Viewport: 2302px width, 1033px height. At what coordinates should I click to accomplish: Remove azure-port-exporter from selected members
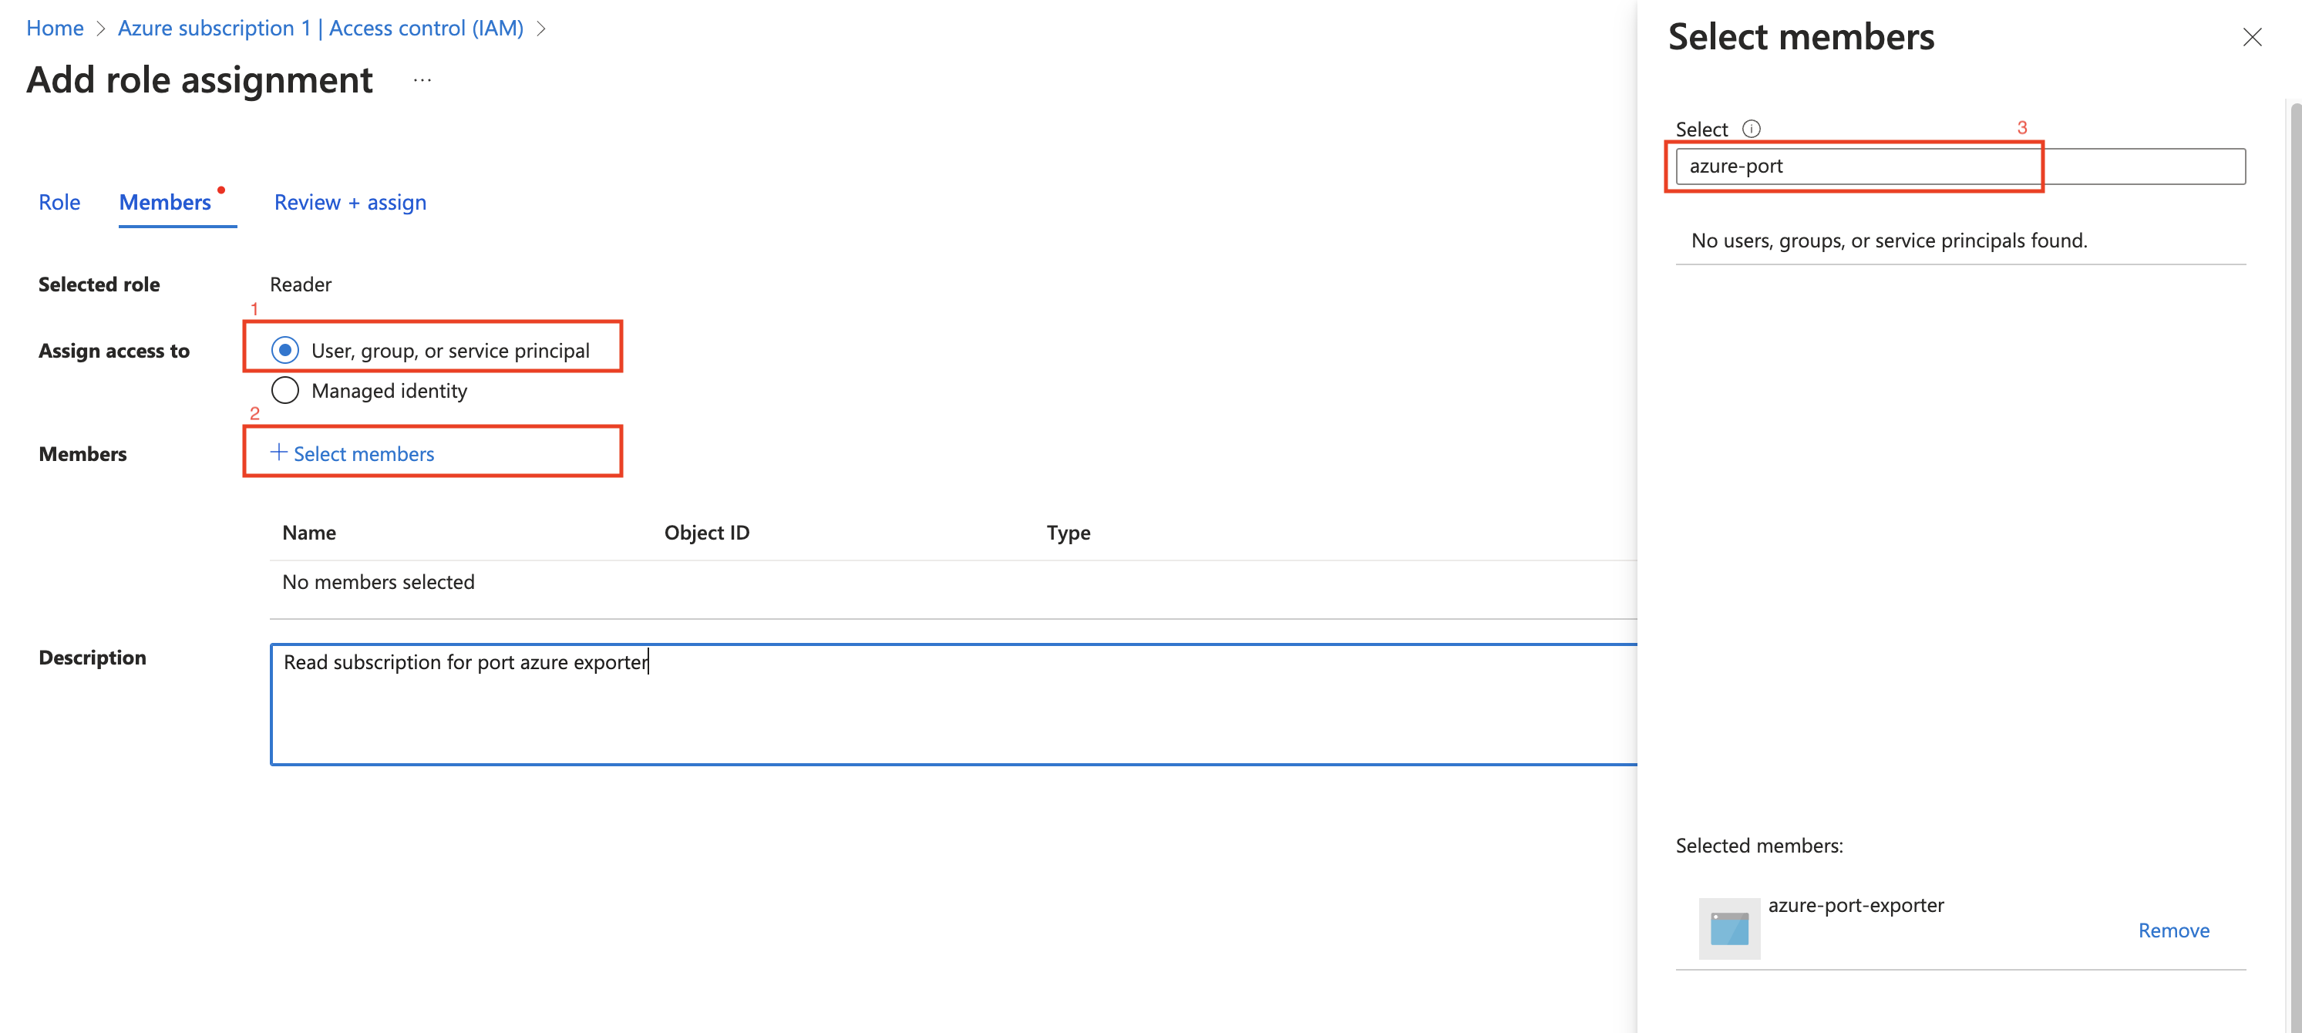pos(2172,930)
